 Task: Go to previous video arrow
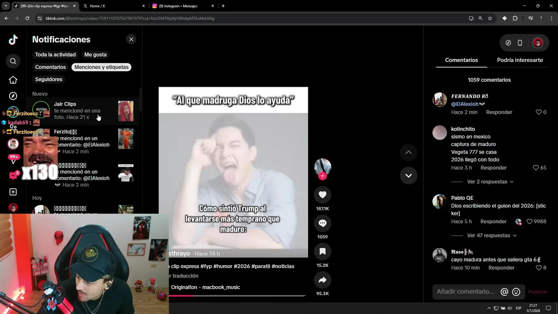[408, 152]
